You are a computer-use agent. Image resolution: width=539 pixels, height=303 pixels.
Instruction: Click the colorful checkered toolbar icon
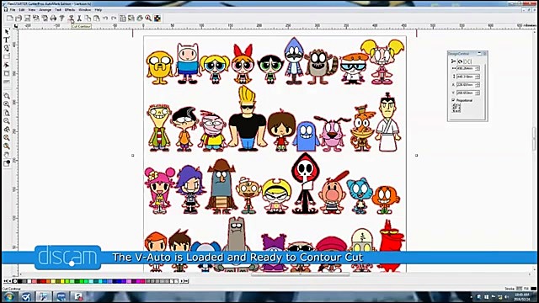pos(157,19)
